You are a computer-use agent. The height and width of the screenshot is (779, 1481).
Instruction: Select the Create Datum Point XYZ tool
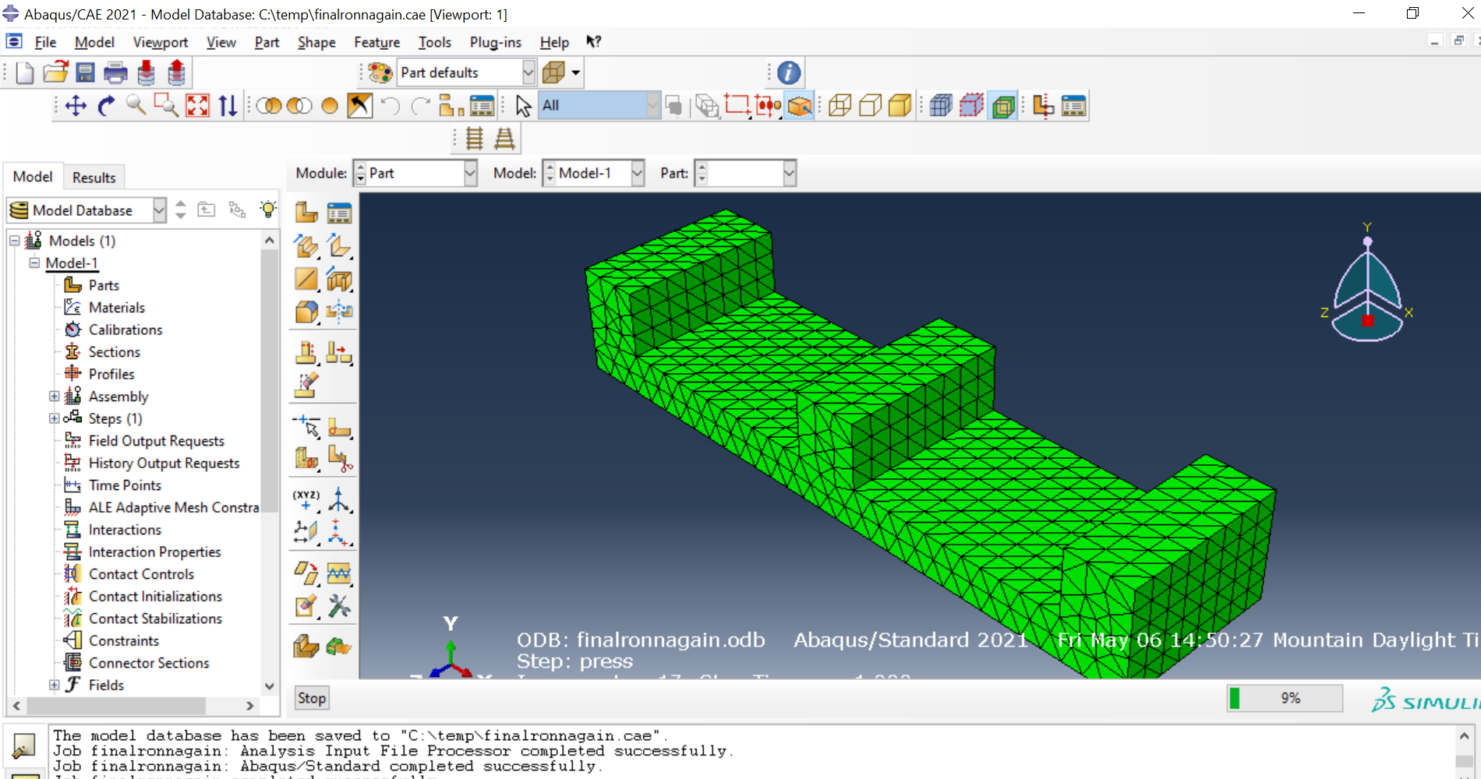point(306,499)
